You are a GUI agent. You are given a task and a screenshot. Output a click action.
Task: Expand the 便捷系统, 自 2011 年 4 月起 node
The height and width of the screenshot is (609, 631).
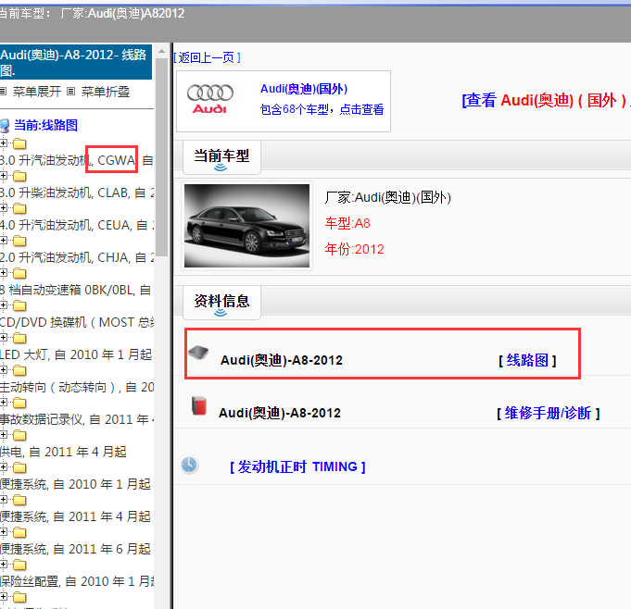3,500
